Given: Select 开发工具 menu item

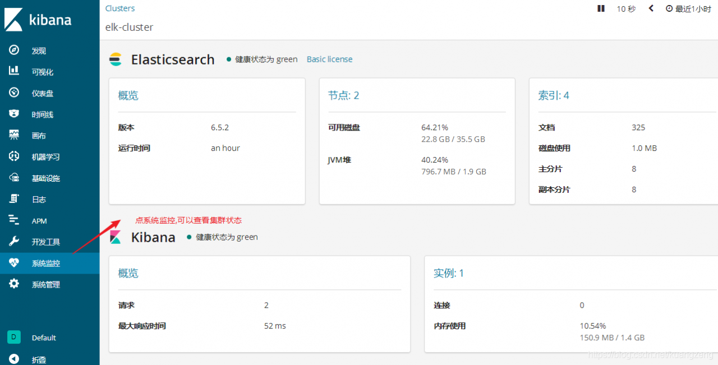Looking at the screenshot, I should (x=45, y=242).
